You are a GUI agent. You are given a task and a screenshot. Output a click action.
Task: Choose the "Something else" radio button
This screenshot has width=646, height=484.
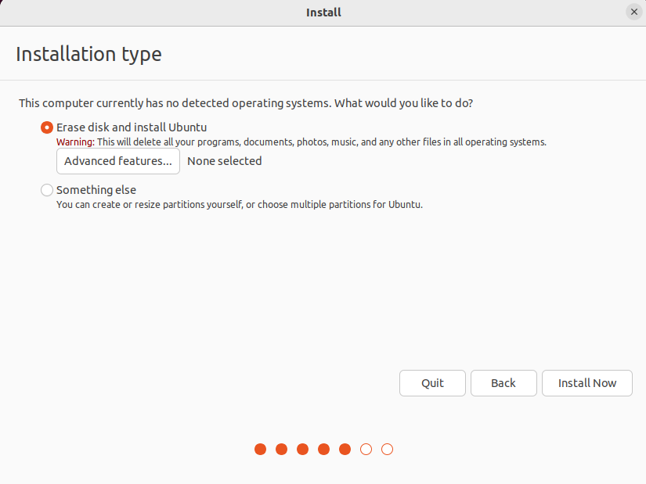click(x=47, y=190)
